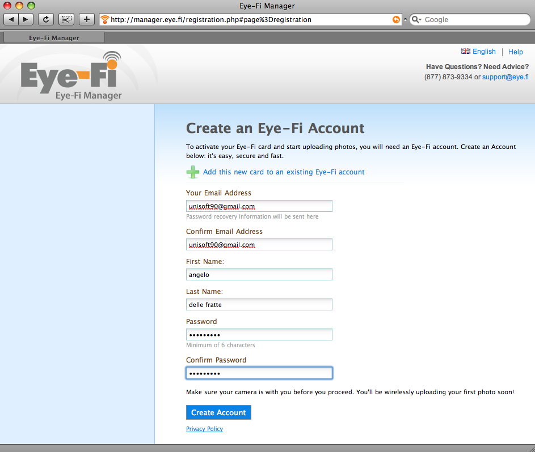Click the orange reload icon in address bar
The width and height of the screenshot is (535, 452).
[x=396, y=19]
